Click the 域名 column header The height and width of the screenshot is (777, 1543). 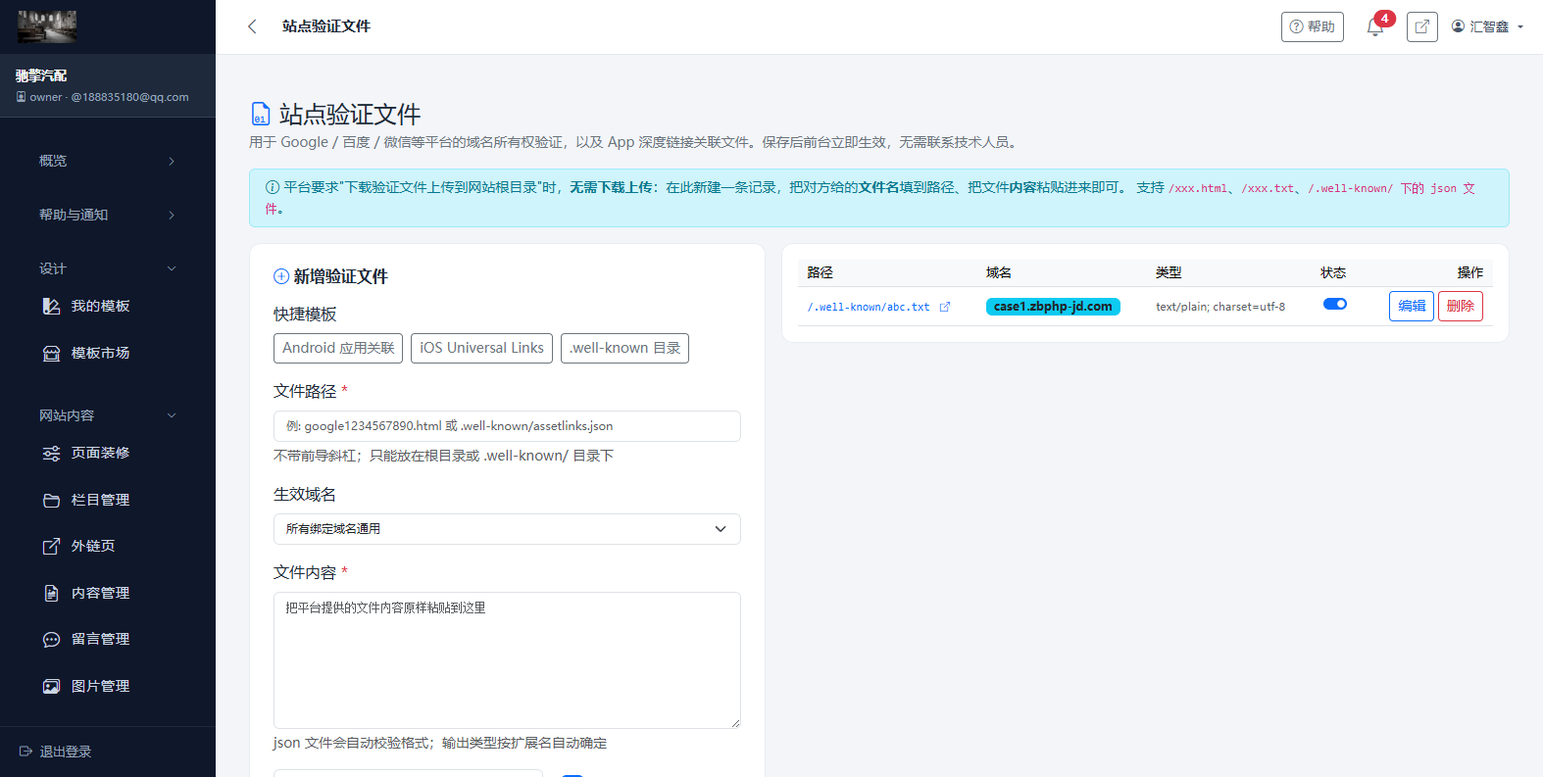(x=999, y=272)
